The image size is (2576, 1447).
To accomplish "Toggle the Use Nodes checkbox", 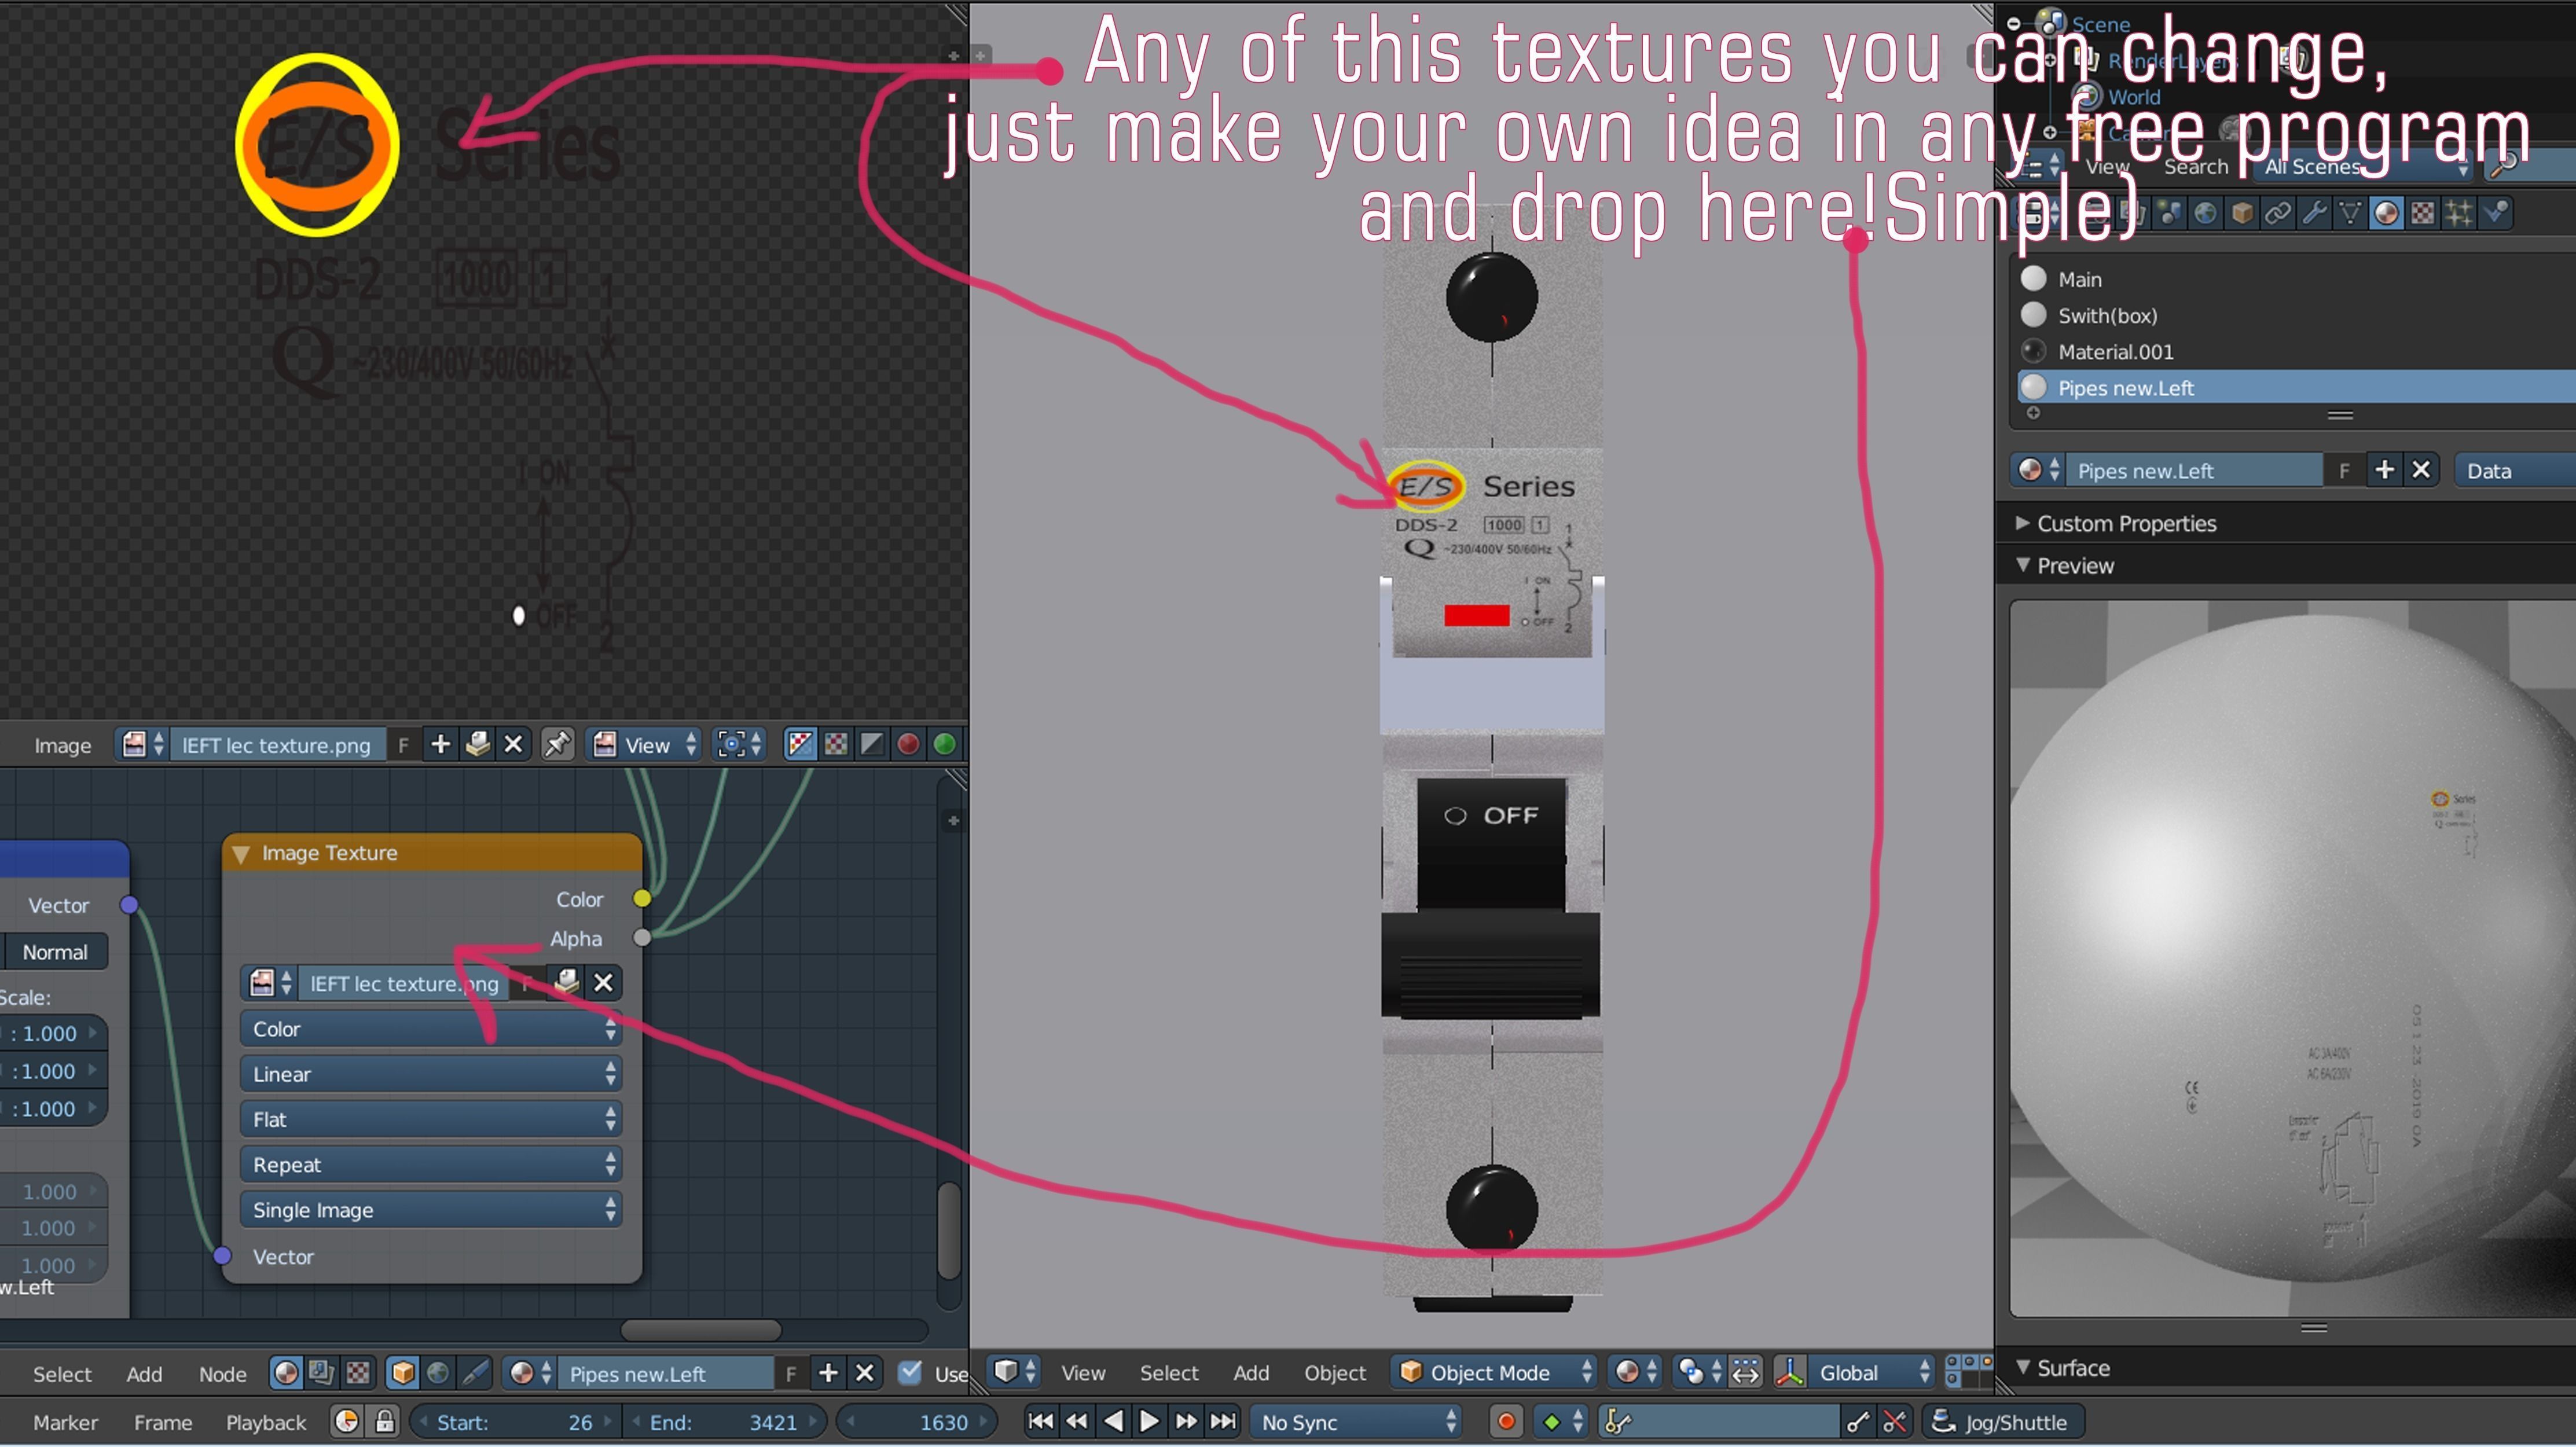I will [910, 1372].
